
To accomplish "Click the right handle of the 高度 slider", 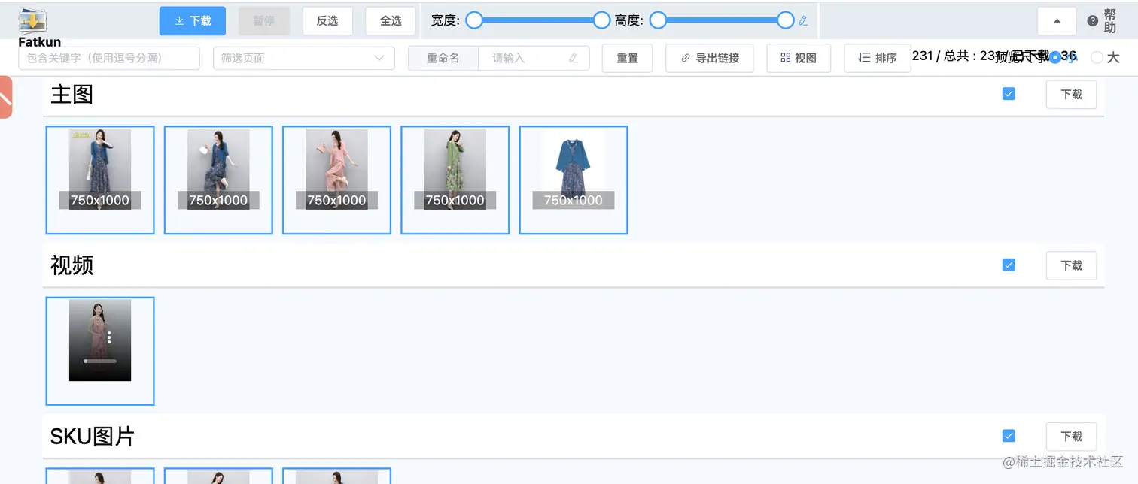I will [x=786, y=20].
